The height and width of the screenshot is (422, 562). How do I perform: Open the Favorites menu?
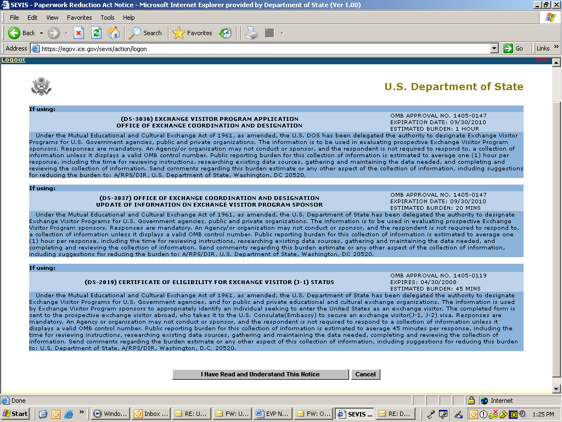[79, 18]
